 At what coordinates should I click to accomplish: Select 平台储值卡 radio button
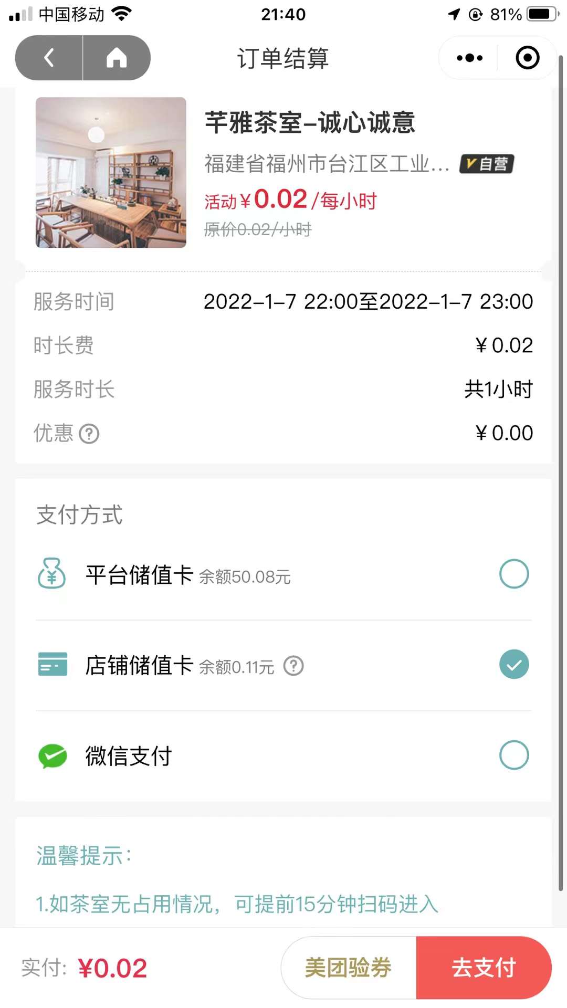tap(513, 574)
